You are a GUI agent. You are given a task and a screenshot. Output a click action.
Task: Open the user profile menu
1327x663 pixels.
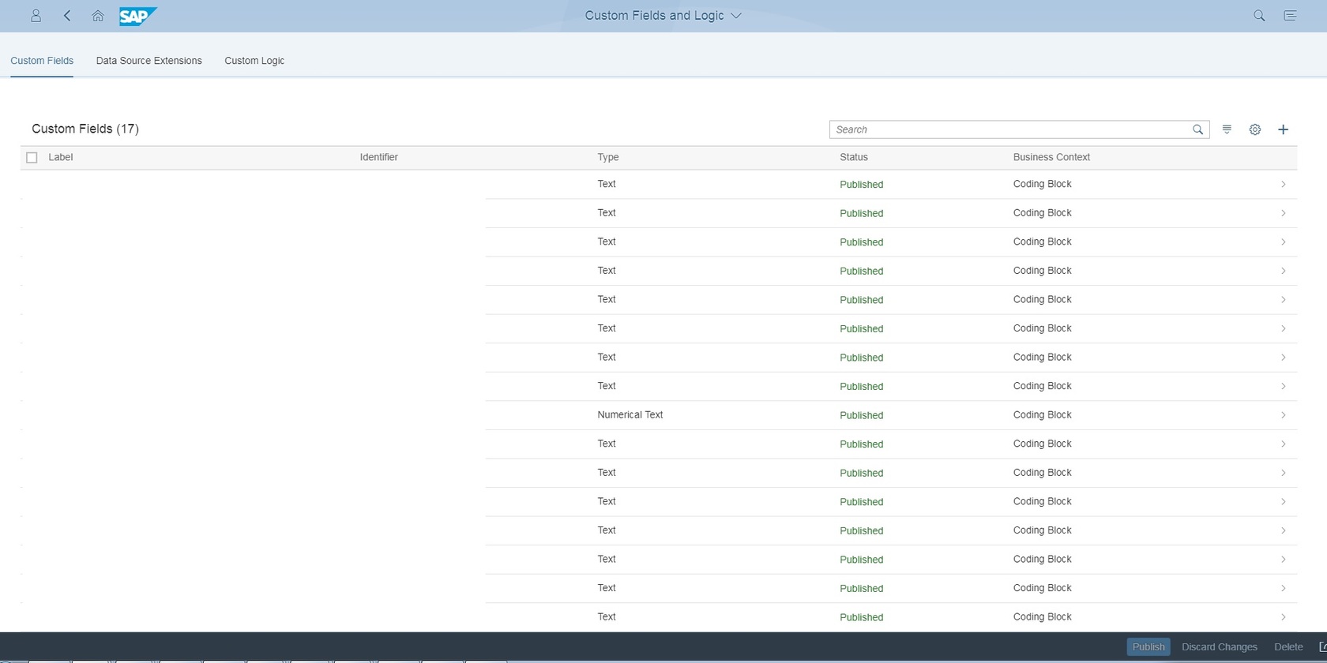tap(36, 16)
